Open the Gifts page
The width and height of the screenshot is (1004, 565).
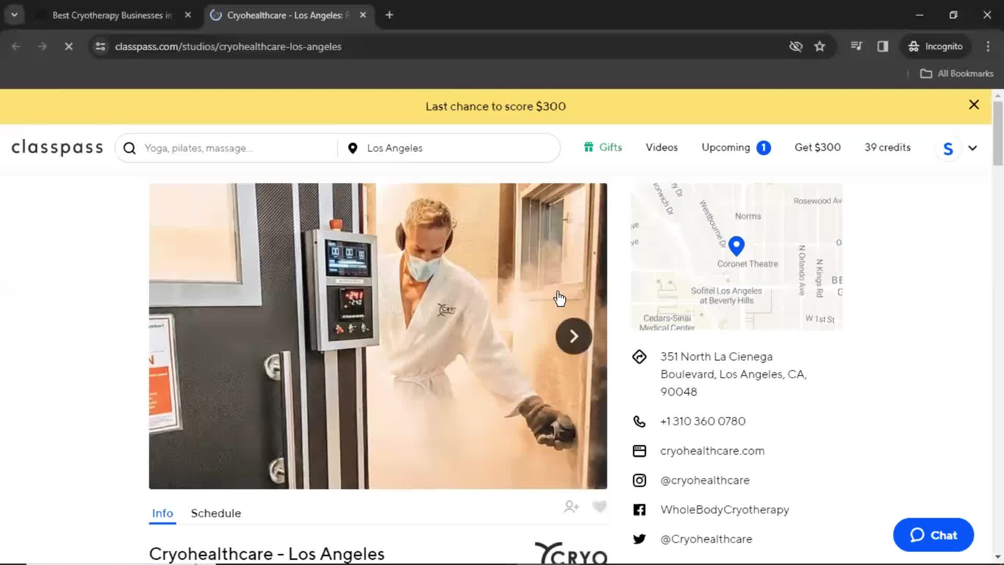[603, 148]
